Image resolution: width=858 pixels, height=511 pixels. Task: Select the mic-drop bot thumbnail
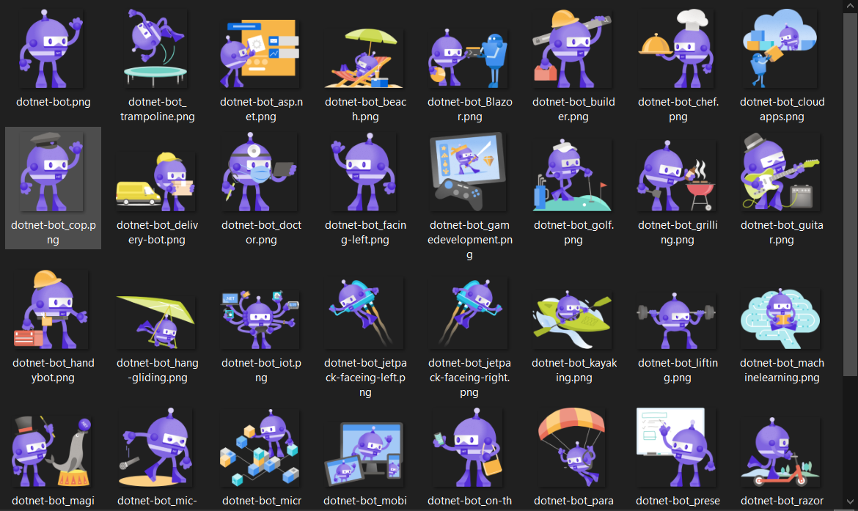click(x=156, y=447)
